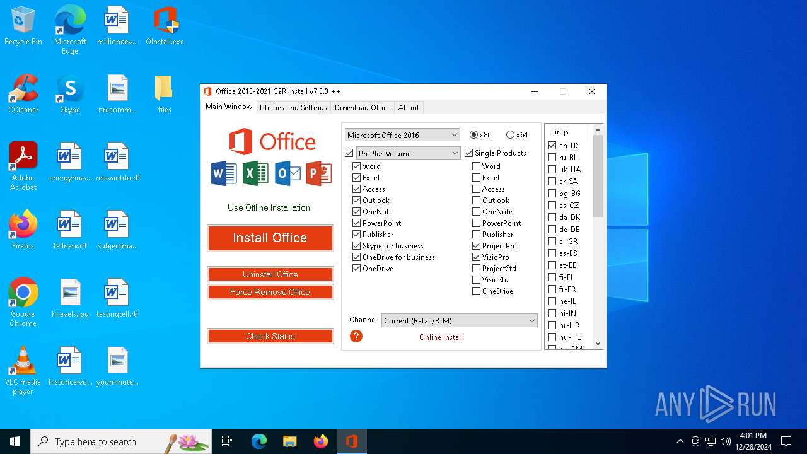Open Task View from the taskbar
The width and height of the screenshot is (807, 454).
[227, 441]
